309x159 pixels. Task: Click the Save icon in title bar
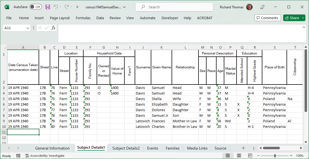[48, 7]
